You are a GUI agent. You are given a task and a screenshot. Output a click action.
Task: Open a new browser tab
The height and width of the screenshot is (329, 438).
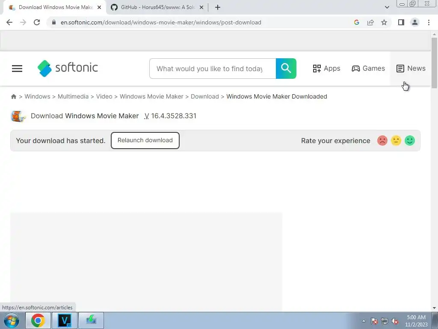click(218, 8)
